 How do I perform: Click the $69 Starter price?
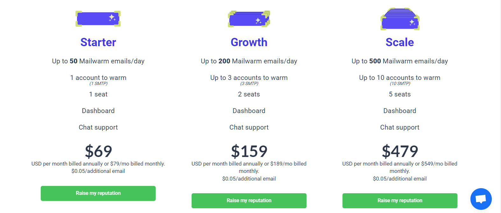coord(98,151)
